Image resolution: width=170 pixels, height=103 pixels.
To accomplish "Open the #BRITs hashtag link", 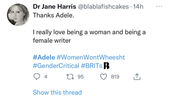I will point(92,66).
